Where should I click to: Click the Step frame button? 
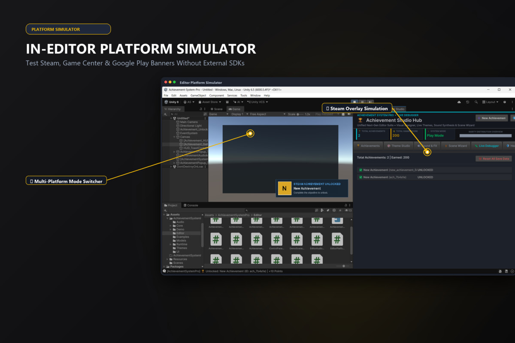click(x=370, y=102)
